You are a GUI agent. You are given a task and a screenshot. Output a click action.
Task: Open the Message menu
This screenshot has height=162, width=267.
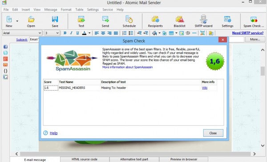(51, 9)
